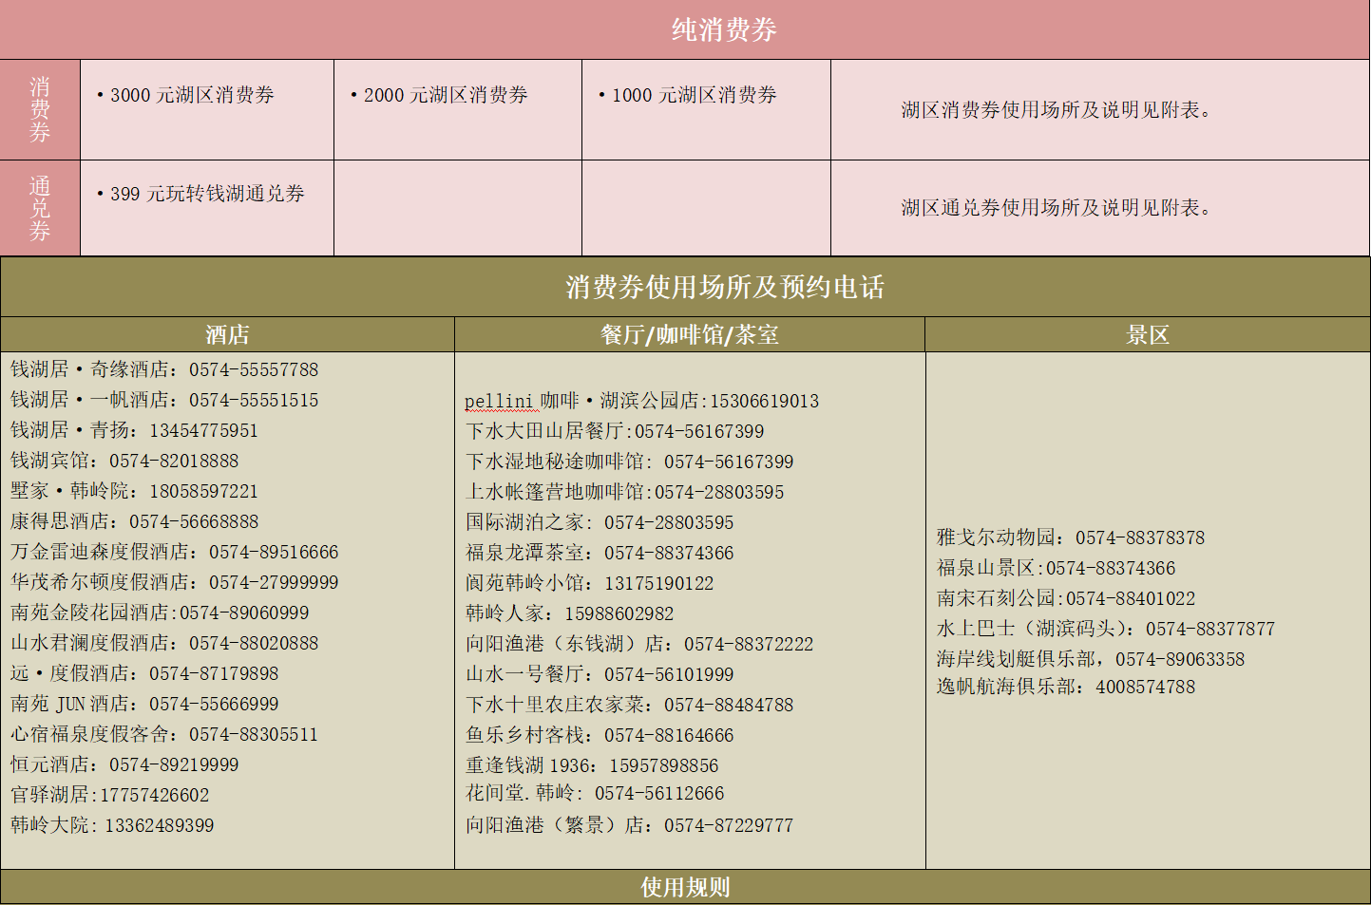Click the 消费券使用场所及预约电话 section header
This screenshot has width=1371, height=905.
[724, 287]
